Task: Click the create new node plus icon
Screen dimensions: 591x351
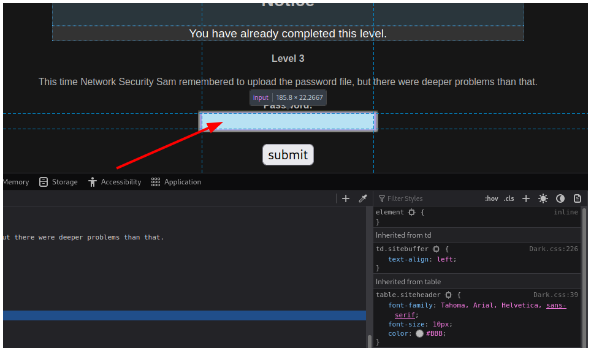Action: point(346,198)
